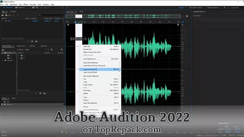This screenshot has width=244, height=137.
Task: Click the Essential Sound panel menu icon
Action: click(x=205, y=12)
